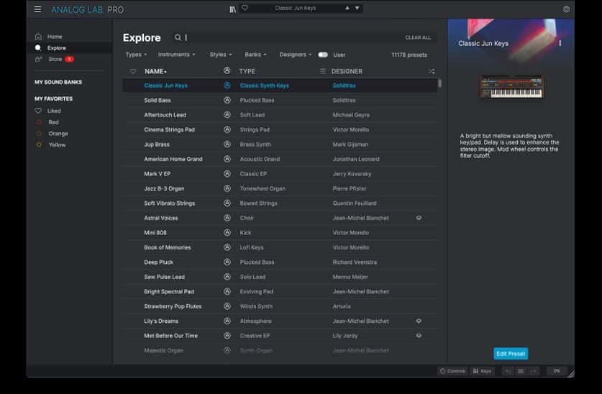Toggle the Keys keyboard view
602x394 pixels.
coord(482,371)
